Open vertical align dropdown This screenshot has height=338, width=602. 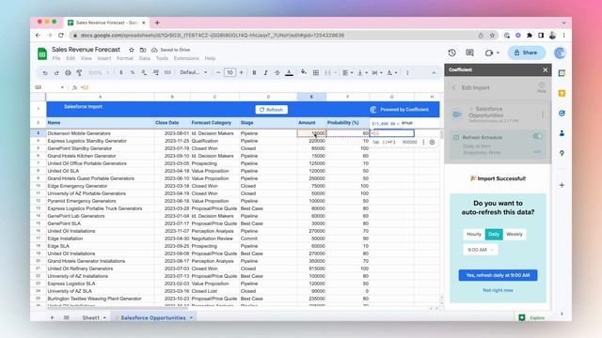click(x=362, y=73)
